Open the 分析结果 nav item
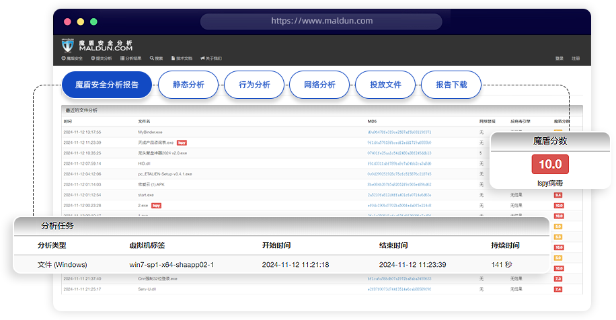 (131, 58)
